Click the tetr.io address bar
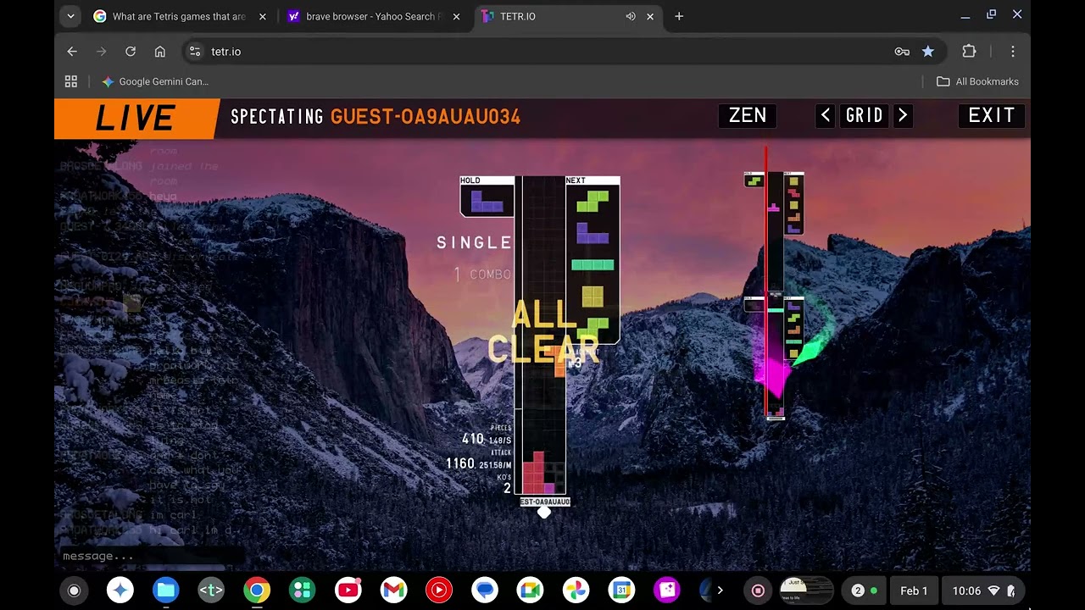This screenshot has height=610, width=1085. point(542,52)
